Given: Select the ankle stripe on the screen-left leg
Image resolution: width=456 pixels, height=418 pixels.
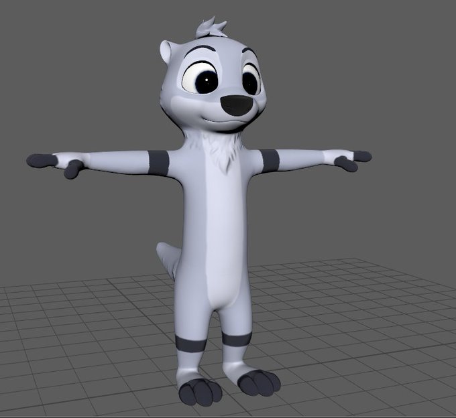Looking at the screenshot, I should pos(190,344).
